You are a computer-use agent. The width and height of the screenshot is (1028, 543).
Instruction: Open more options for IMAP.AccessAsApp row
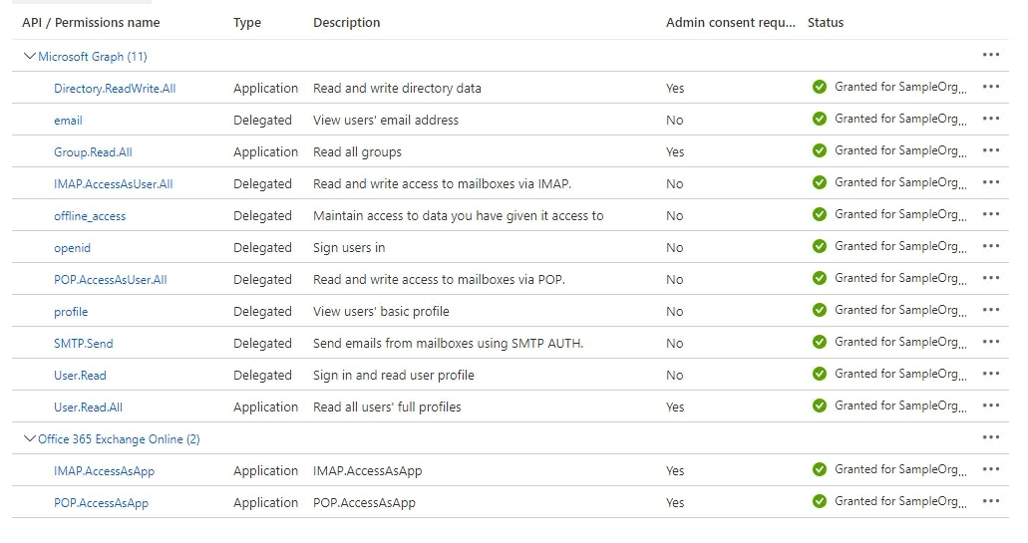tap(990, 469)
